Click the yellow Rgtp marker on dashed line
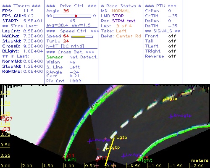The height and width of the screenshot is (168, 210). (164, 100)
